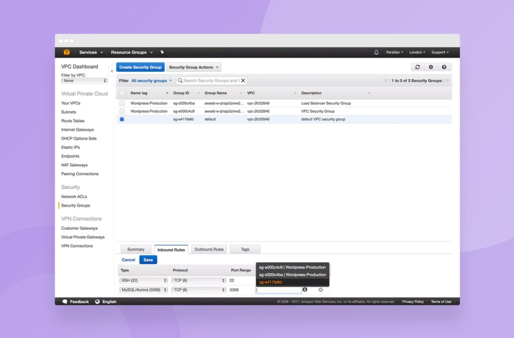514x338 pixels.
Task: Clear the search field X icon
Action: point(243,80)
